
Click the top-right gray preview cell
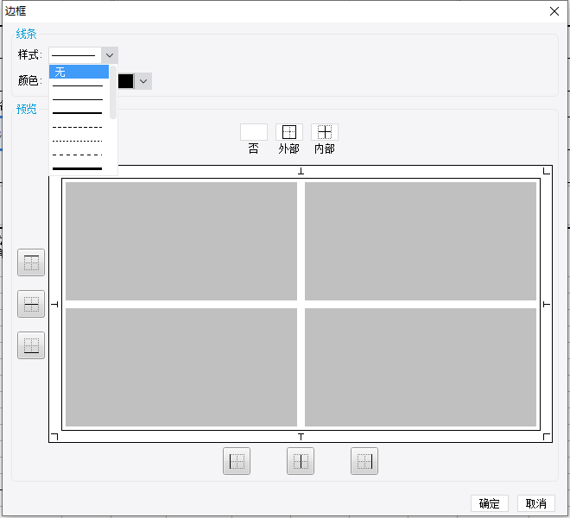click(421, 242)
